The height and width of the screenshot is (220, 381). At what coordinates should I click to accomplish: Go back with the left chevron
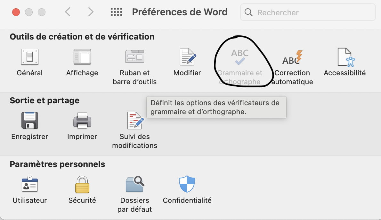click(x=68, y=12)
